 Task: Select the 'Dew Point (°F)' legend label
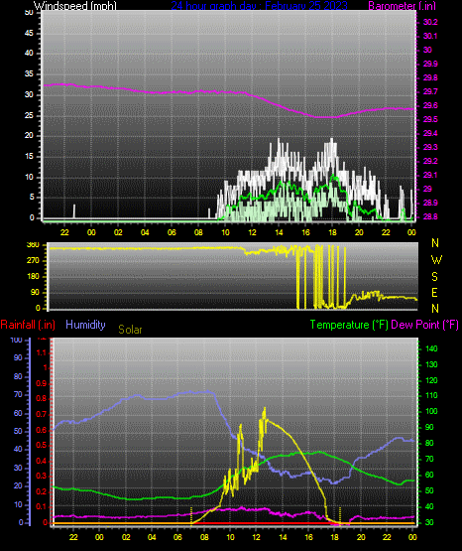[x=424, y=325]
